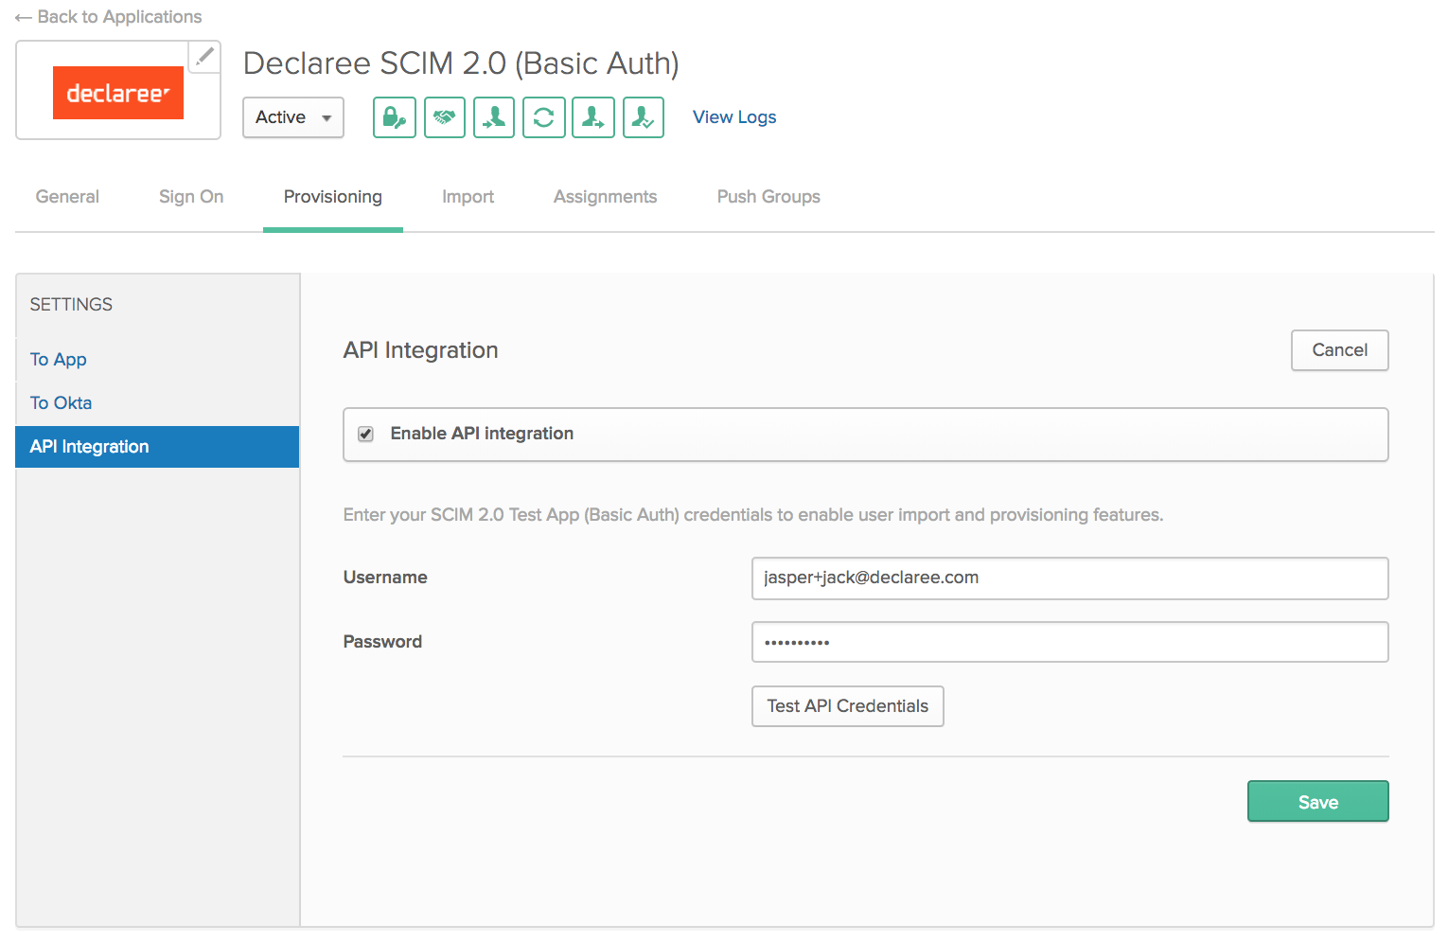
Task: Toggle the Enable API integration checkbox
Action: pyautogui.click(x=365, y=434)
